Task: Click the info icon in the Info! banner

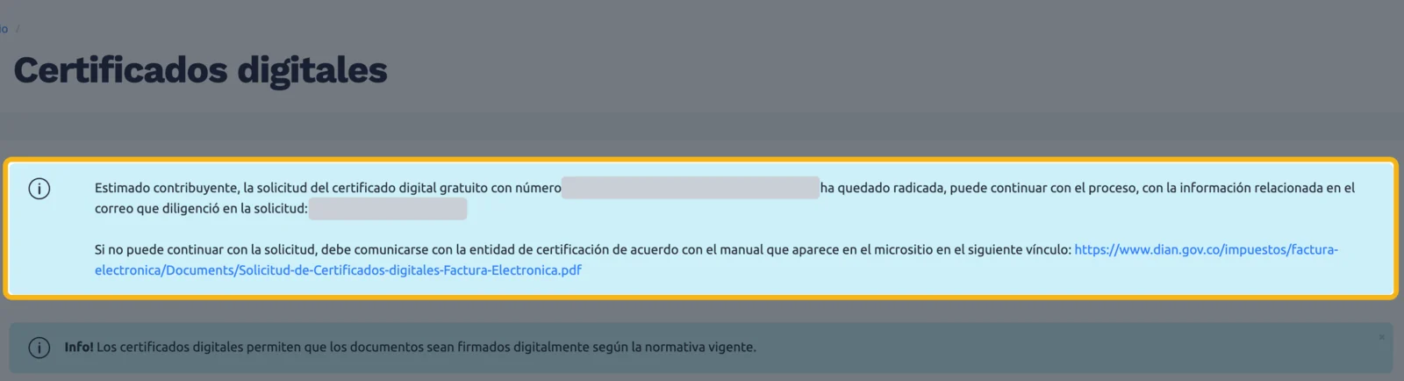Action: coord(39,348)
